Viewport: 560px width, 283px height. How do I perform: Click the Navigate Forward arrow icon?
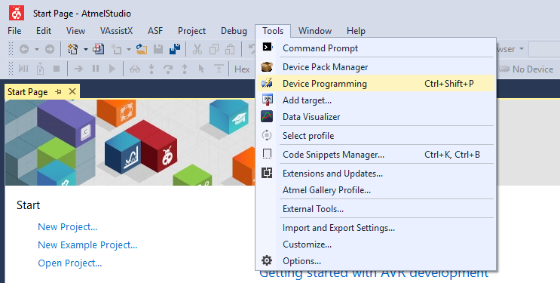[x=50, y=49]
